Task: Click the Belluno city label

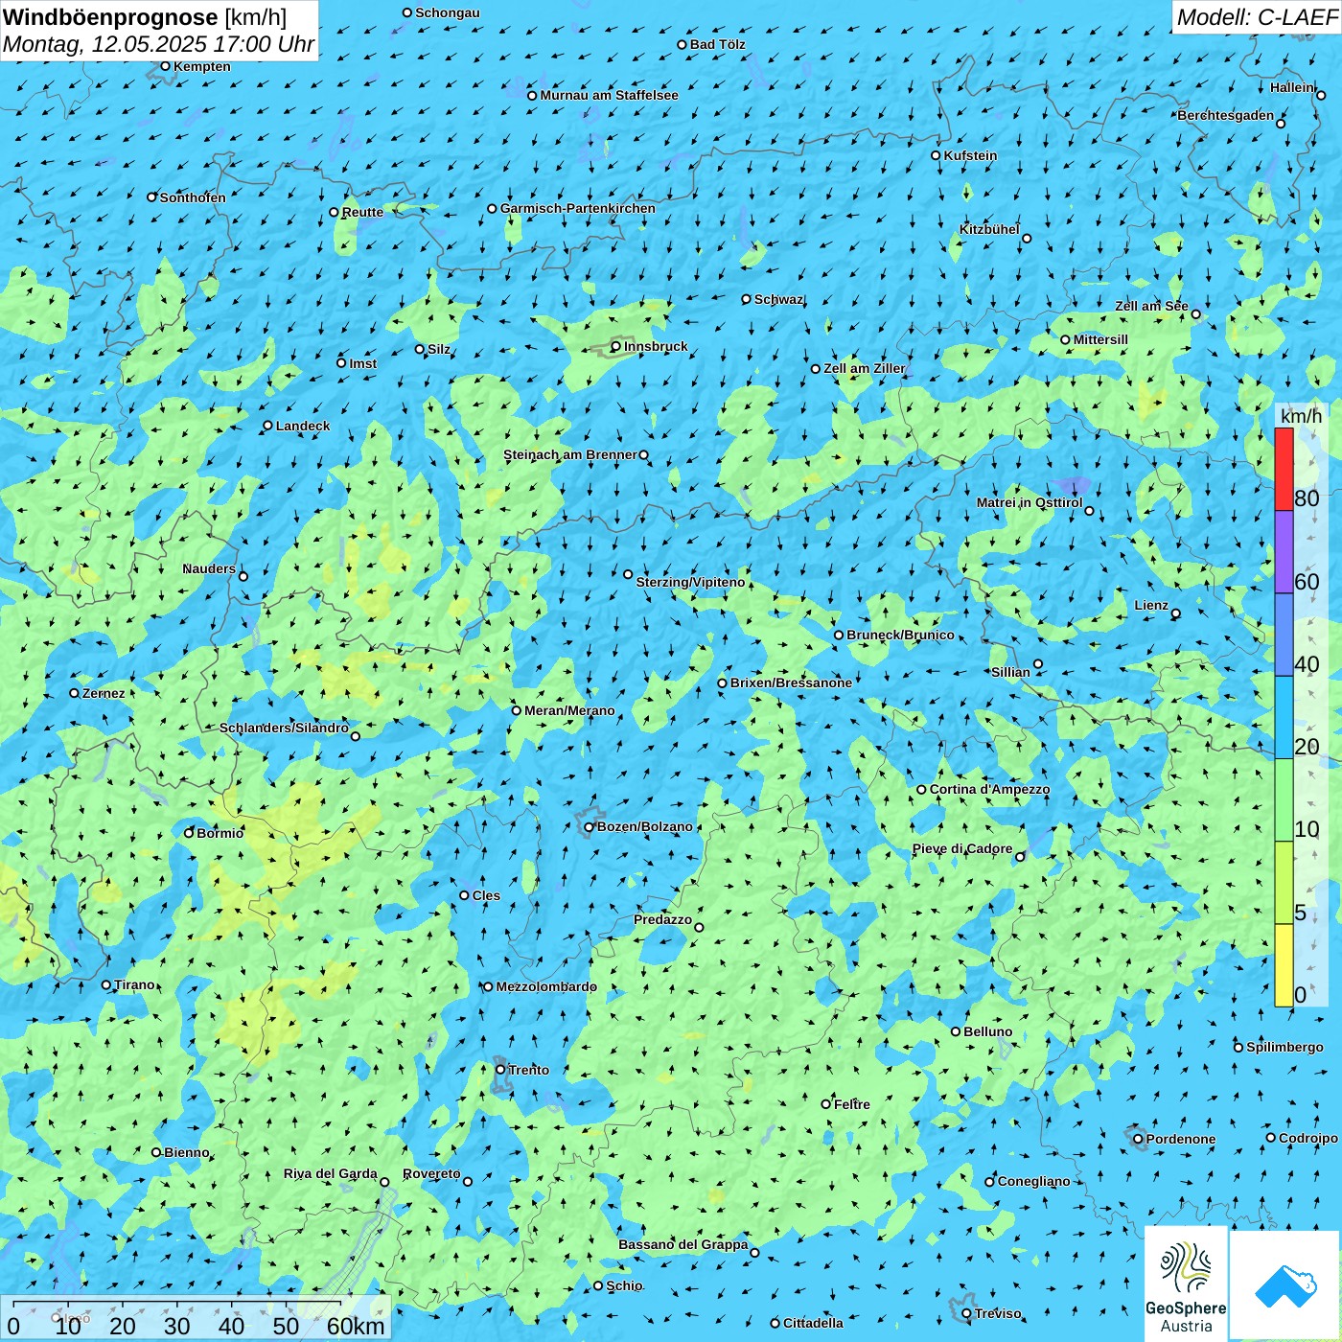Action: click(987, 1031)
